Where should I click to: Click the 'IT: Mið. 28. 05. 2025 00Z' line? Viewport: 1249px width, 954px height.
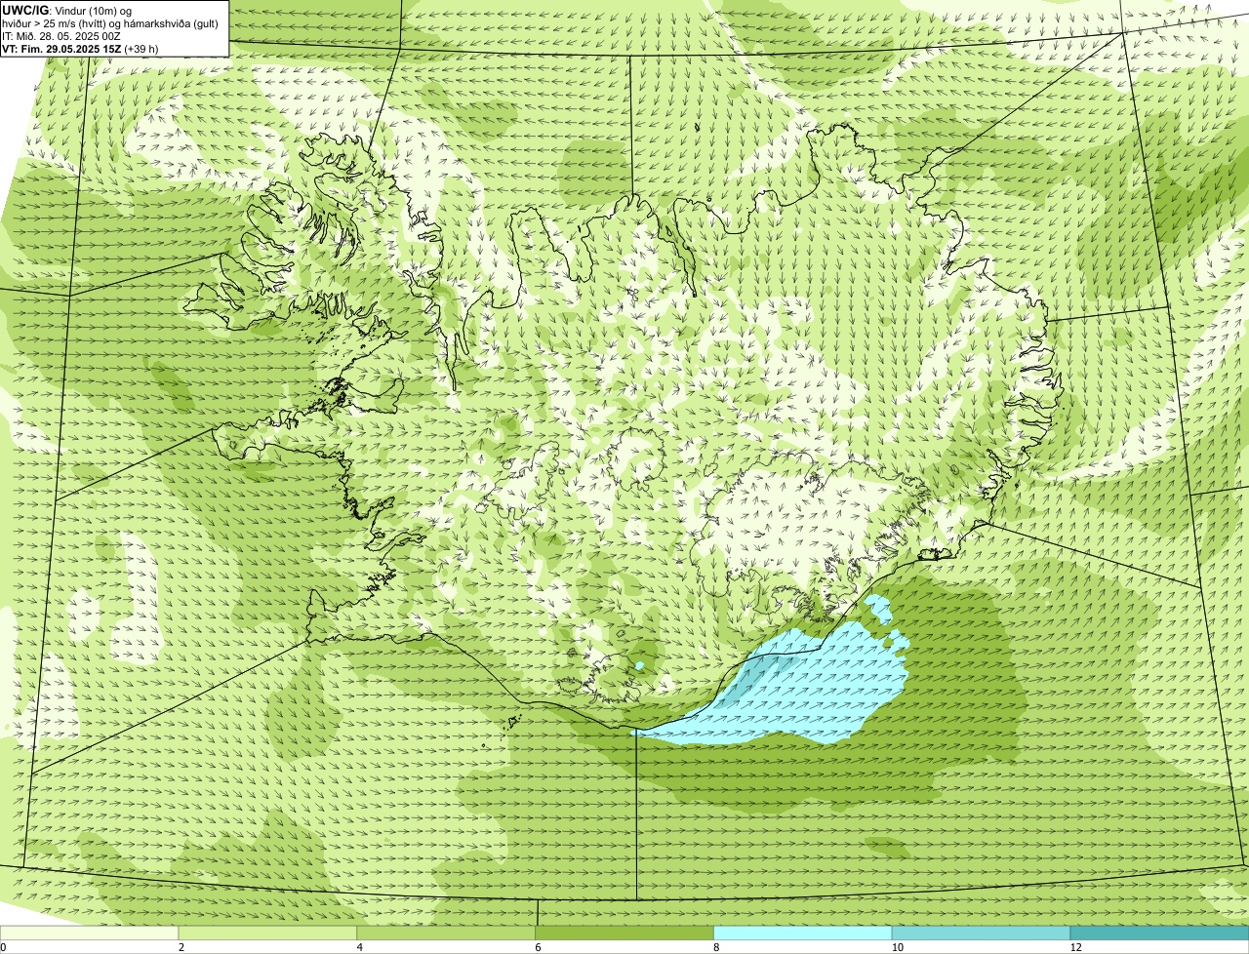(61, 36)
